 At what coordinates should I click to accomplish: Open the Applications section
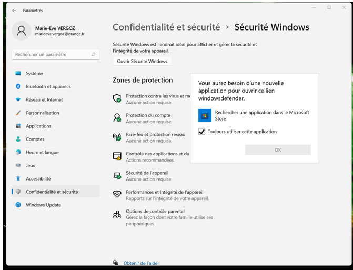click(x=55, y=126)
